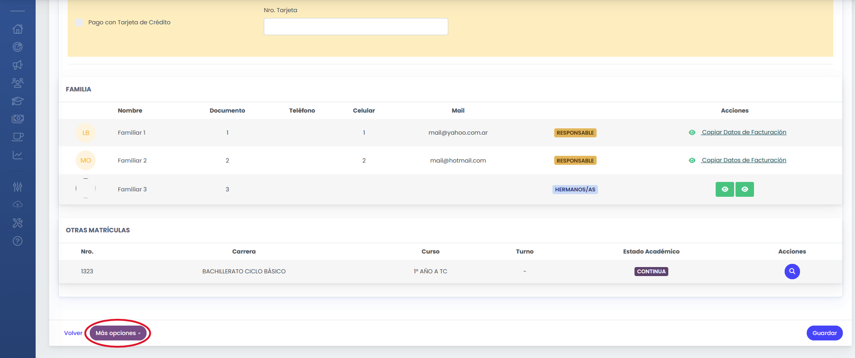Click Copiar Datos de Facturación for Familiar 1
The width and height of the screenshot is (855, 358).
(744, 132)
